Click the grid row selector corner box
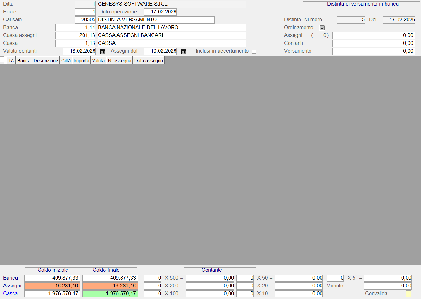 3,60
